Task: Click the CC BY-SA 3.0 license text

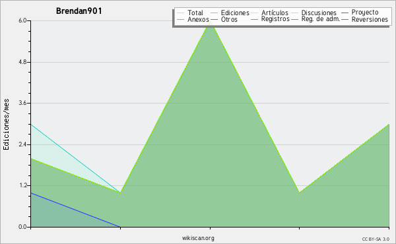Action: pos(376,239)
